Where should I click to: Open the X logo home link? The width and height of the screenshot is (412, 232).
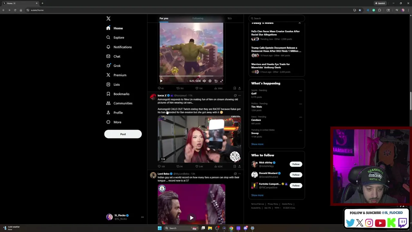[x=108, y=19]
